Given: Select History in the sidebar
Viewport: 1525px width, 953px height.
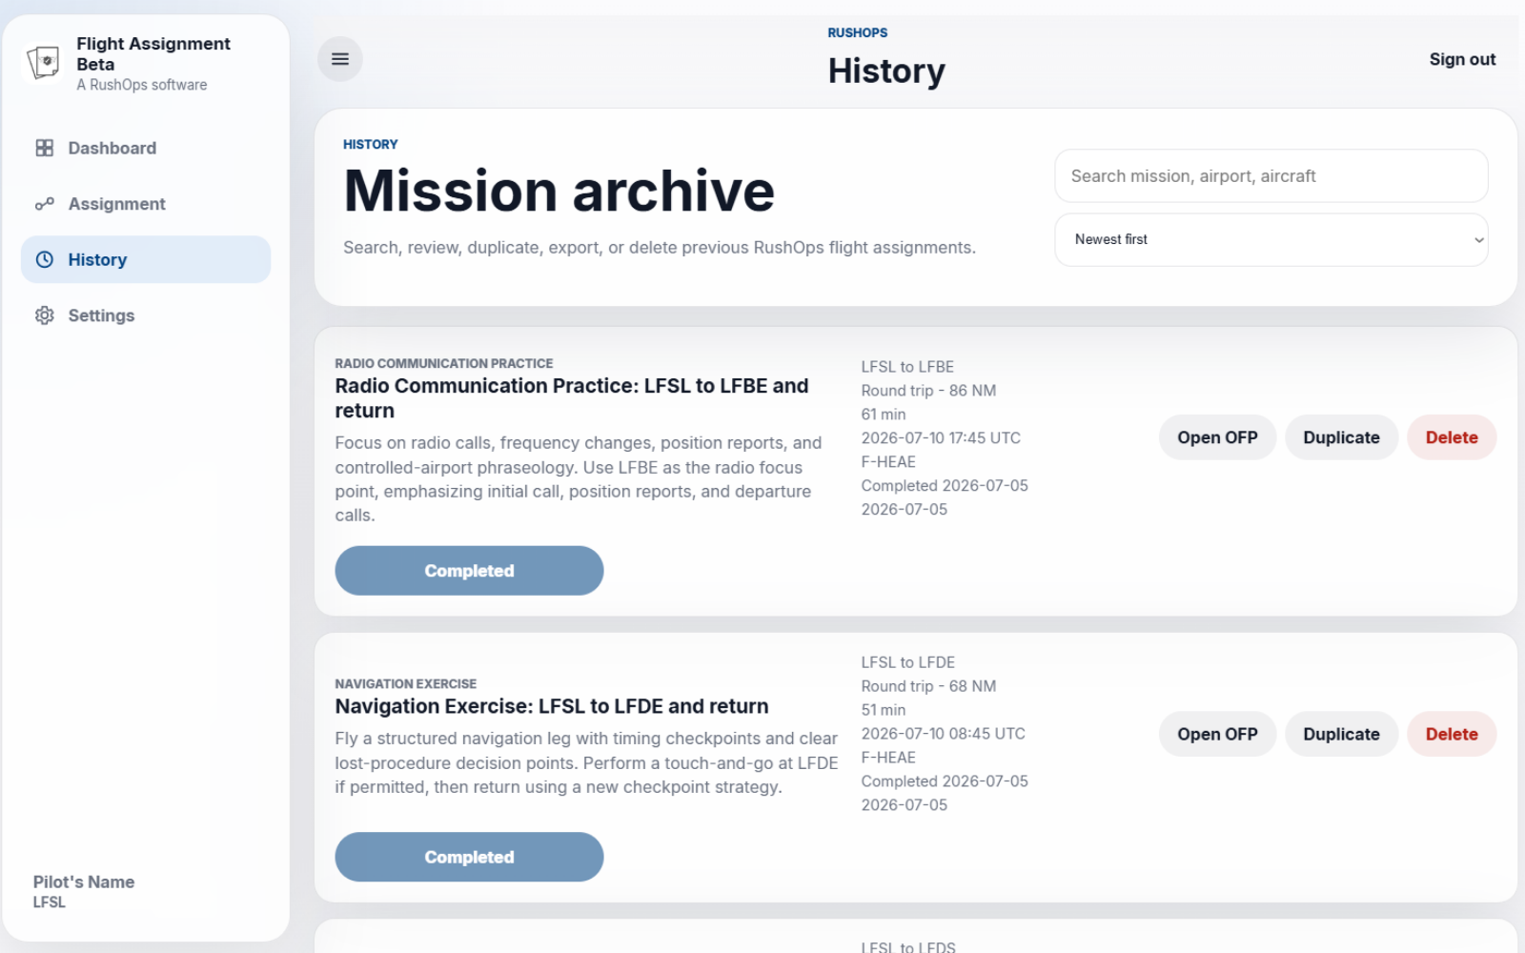Looking at the screenshot, I should click(146, 259).
